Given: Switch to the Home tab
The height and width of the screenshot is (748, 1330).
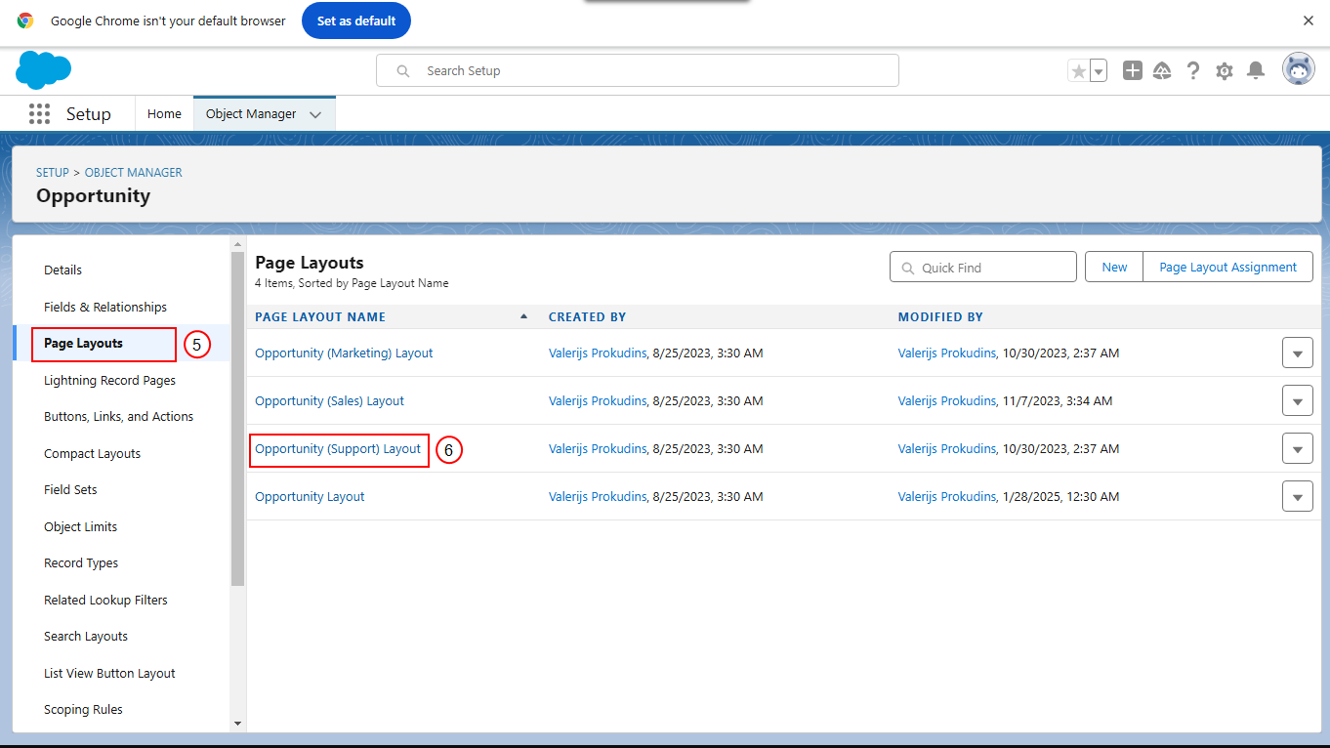Looking at the screenshot, I should point(164,113).
